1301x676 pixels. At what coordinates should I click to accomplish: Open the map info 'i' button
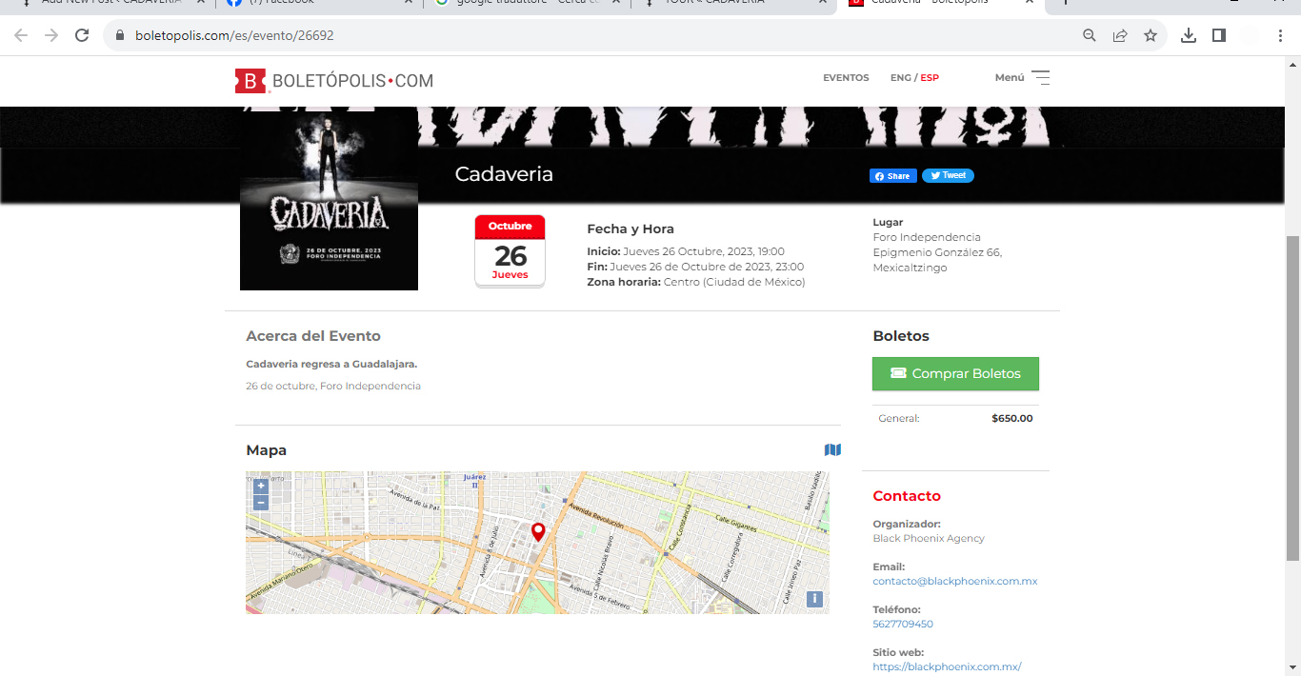tap(814, 599)
